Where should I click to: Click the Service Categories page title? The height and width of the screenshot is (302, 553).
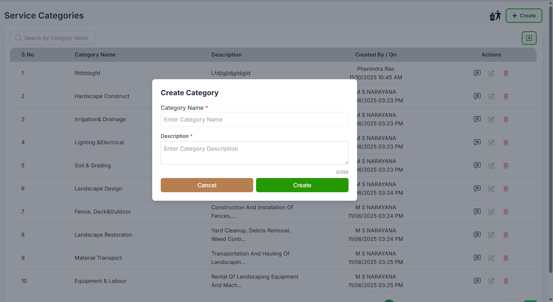pyautogui.click(x=44, y=16)
